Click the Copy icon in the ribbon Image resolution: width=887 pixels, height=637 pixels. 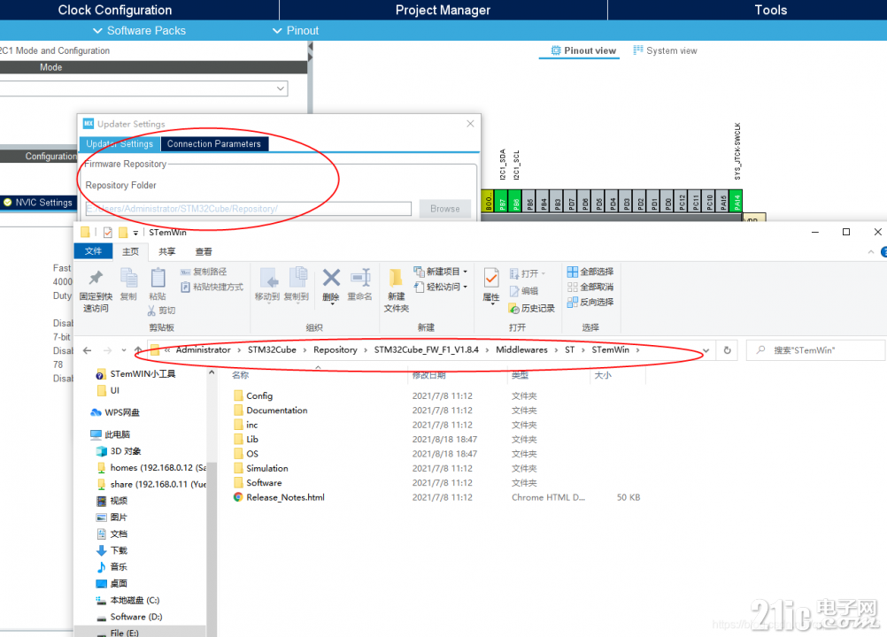[x=128, y=278]
